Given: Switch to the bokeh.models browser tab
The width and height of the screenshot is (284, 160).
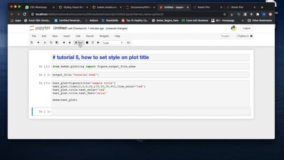Looking at the screenshot, I should click(x=107, y=7).
